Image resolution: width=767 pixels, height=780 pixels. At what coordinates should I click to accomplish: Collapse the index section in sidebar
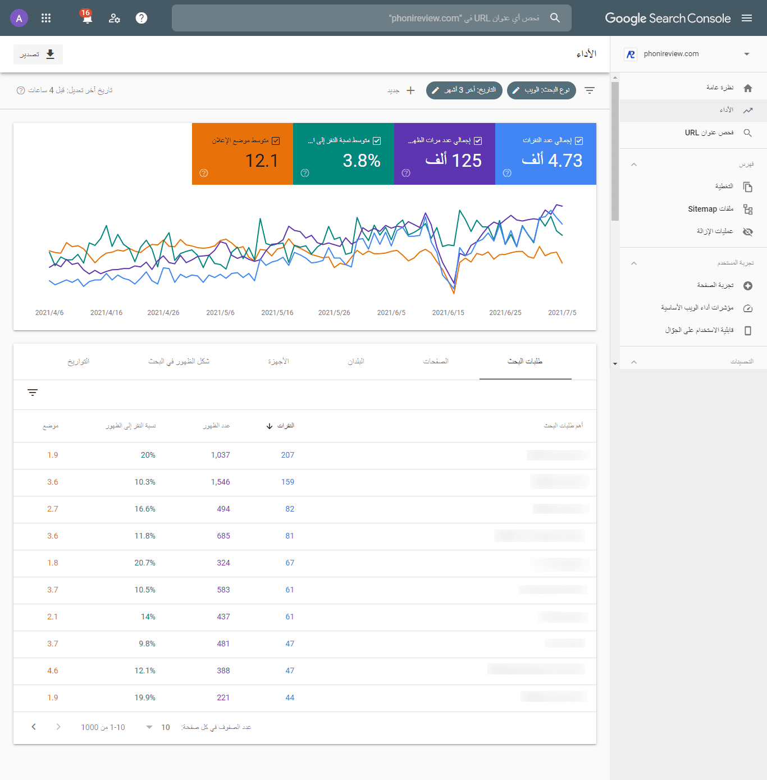(634, 165)
